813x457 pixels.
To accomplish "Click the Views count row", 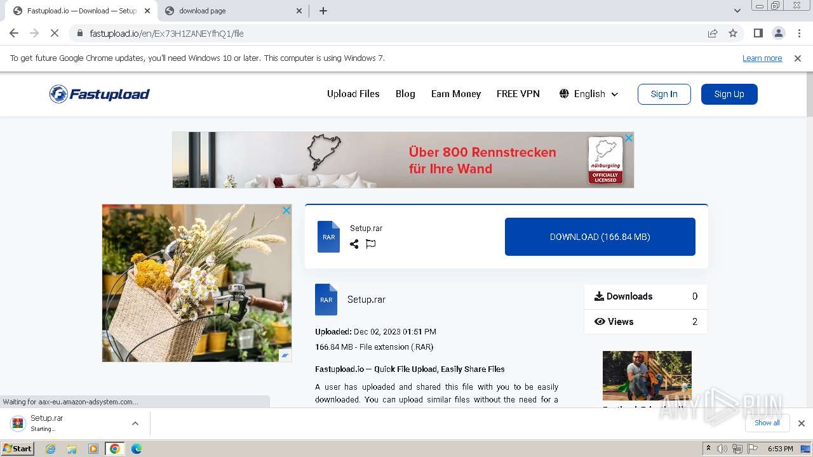I will (x=645, y=322).
